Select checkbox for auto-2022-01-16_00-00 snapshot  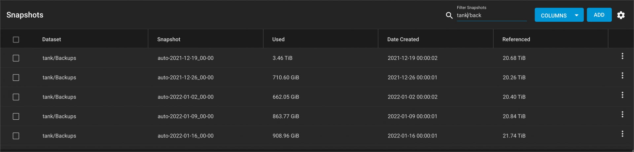[16, 136]
